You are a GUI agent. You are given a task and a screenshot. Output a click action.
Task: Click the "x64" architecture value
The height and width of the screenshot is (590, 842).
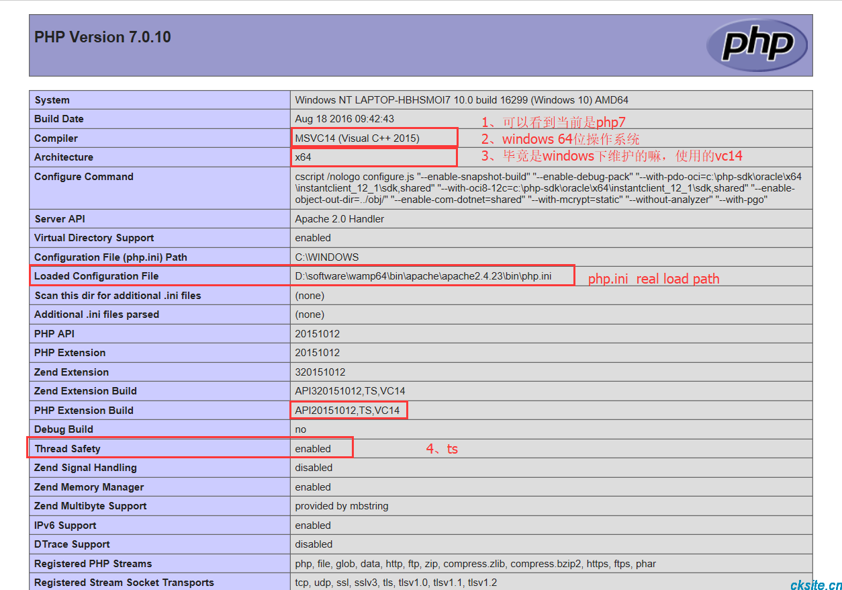point(303,157)
